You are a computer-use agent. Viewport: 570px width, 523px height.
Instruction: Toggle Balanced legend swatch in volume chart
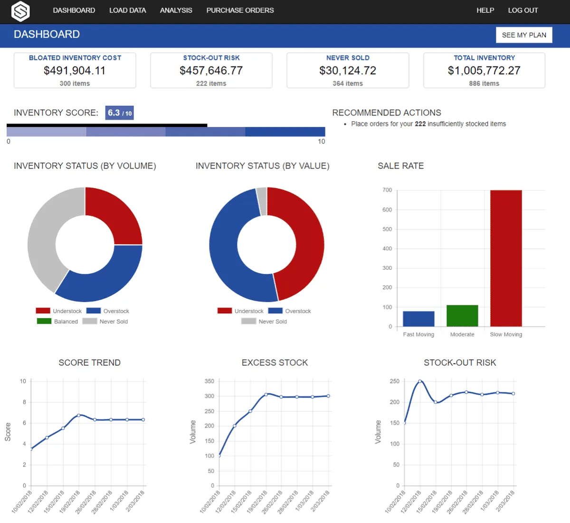click(x=44, y=322)
